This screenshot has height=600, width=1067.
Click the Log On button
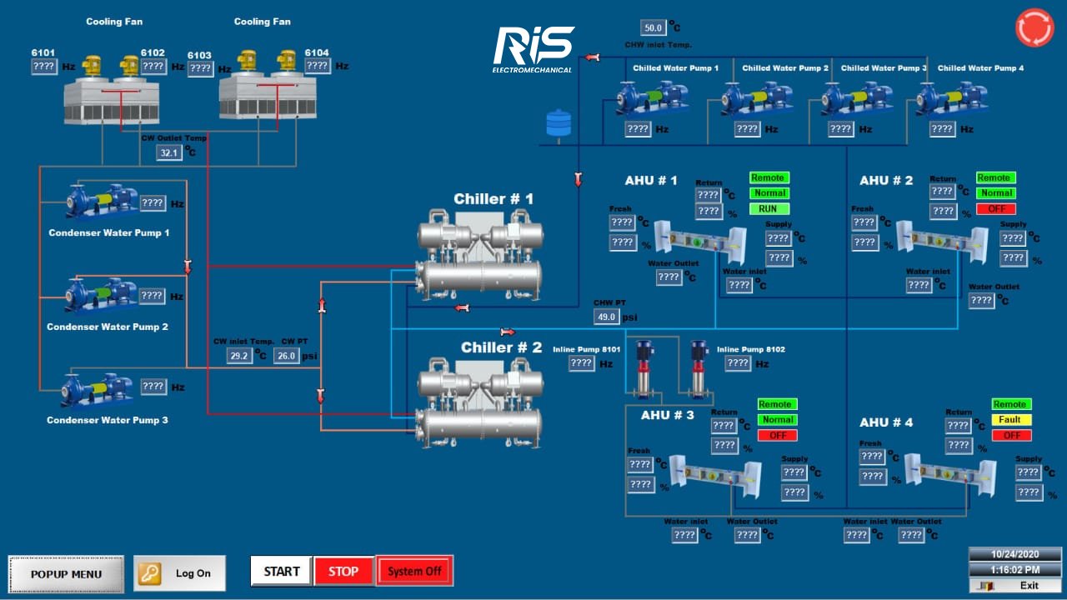pos(180,573)
